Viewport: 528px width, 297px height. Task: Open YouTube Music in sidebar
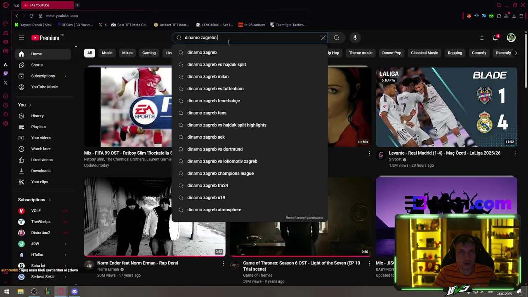point(43,87)
